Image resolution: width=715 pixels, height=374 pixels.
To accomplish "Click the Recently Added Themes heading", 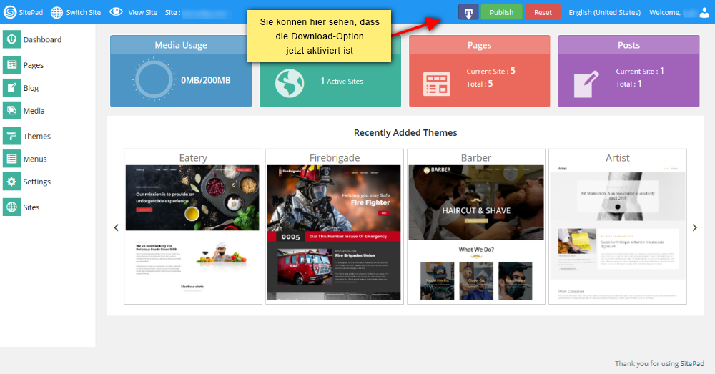I will 405,133.
